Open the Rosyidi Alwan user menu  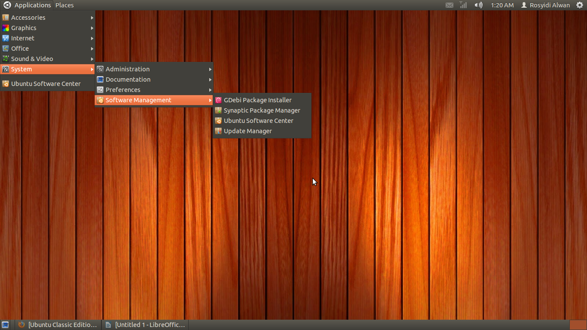[x=545, y=5]
